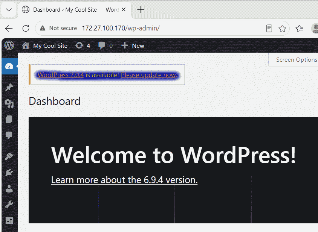This screenshot has height=232, width=318.
Task: Open the New content menu
Action: coord(138,46)
